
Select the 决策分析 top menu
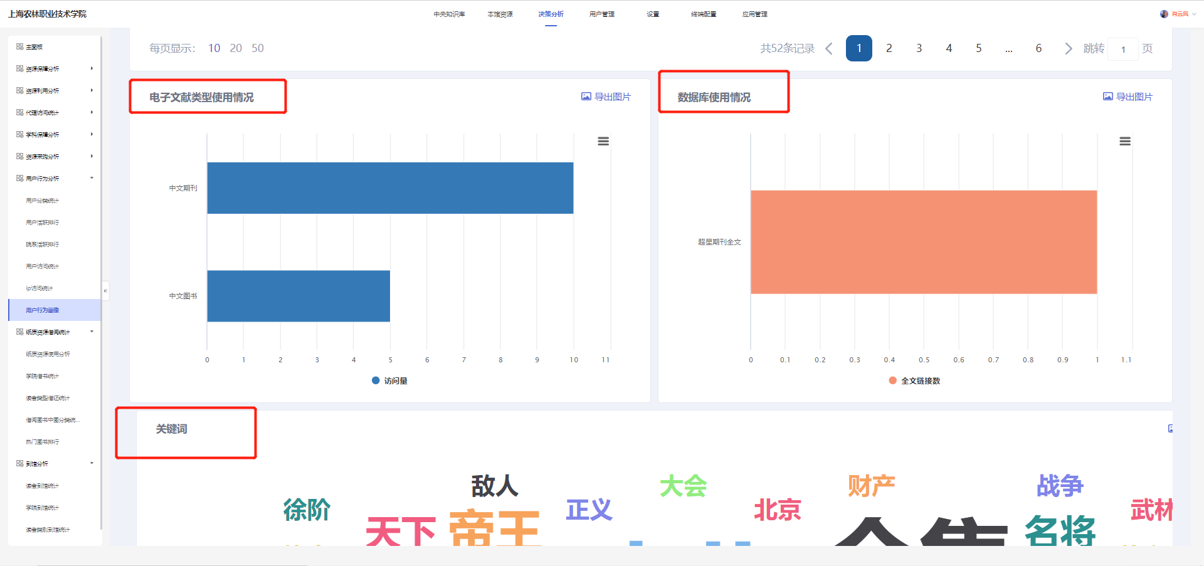pos(551,14)
